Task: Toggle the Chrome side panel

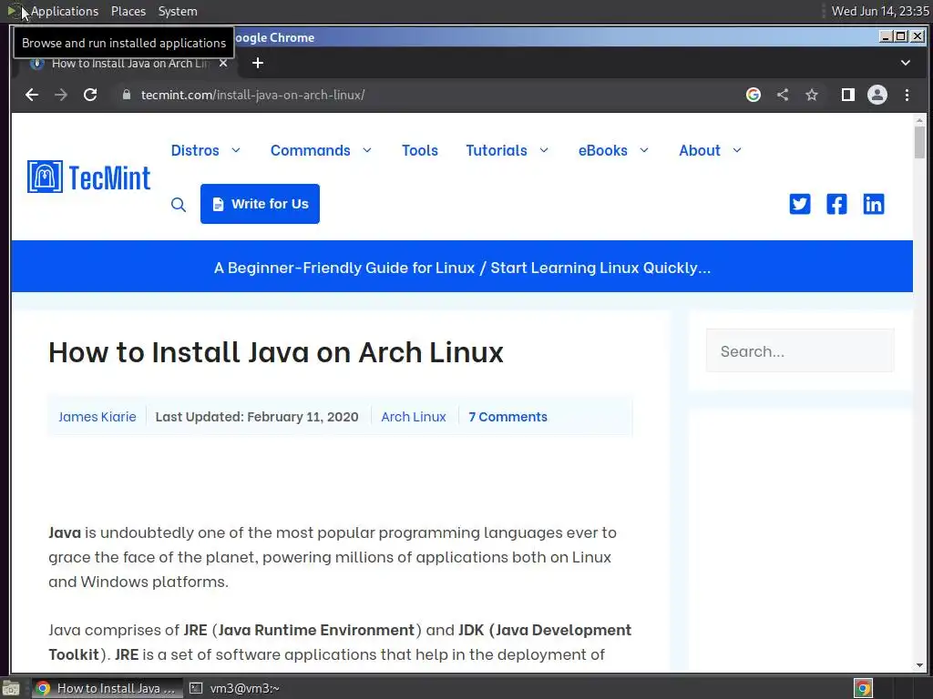Action: click(x=847, y=95)
